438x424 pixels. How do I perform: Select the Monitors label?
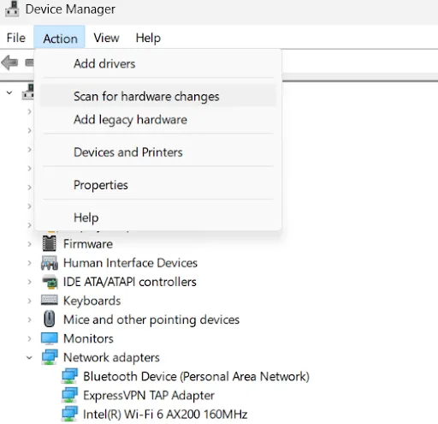click(x=88, y=338)
